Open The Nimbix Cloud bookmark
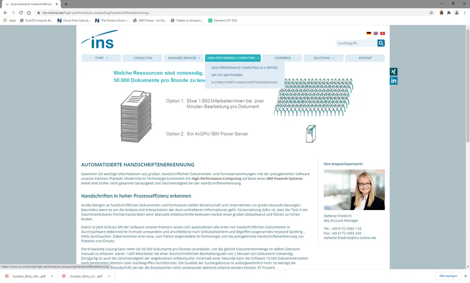This screenshot has height=283, width=470. pos(112,21)
